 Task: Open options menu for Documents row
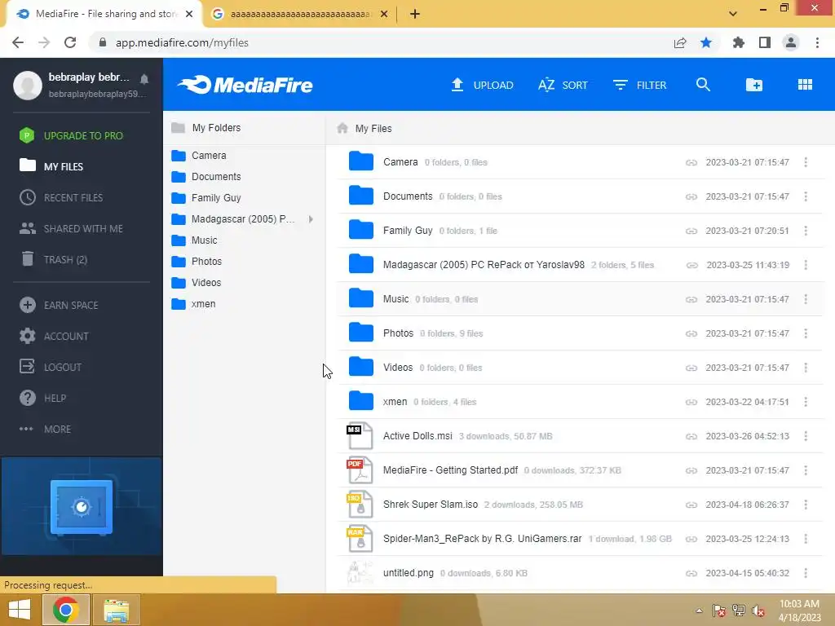(x=805, y=196)
